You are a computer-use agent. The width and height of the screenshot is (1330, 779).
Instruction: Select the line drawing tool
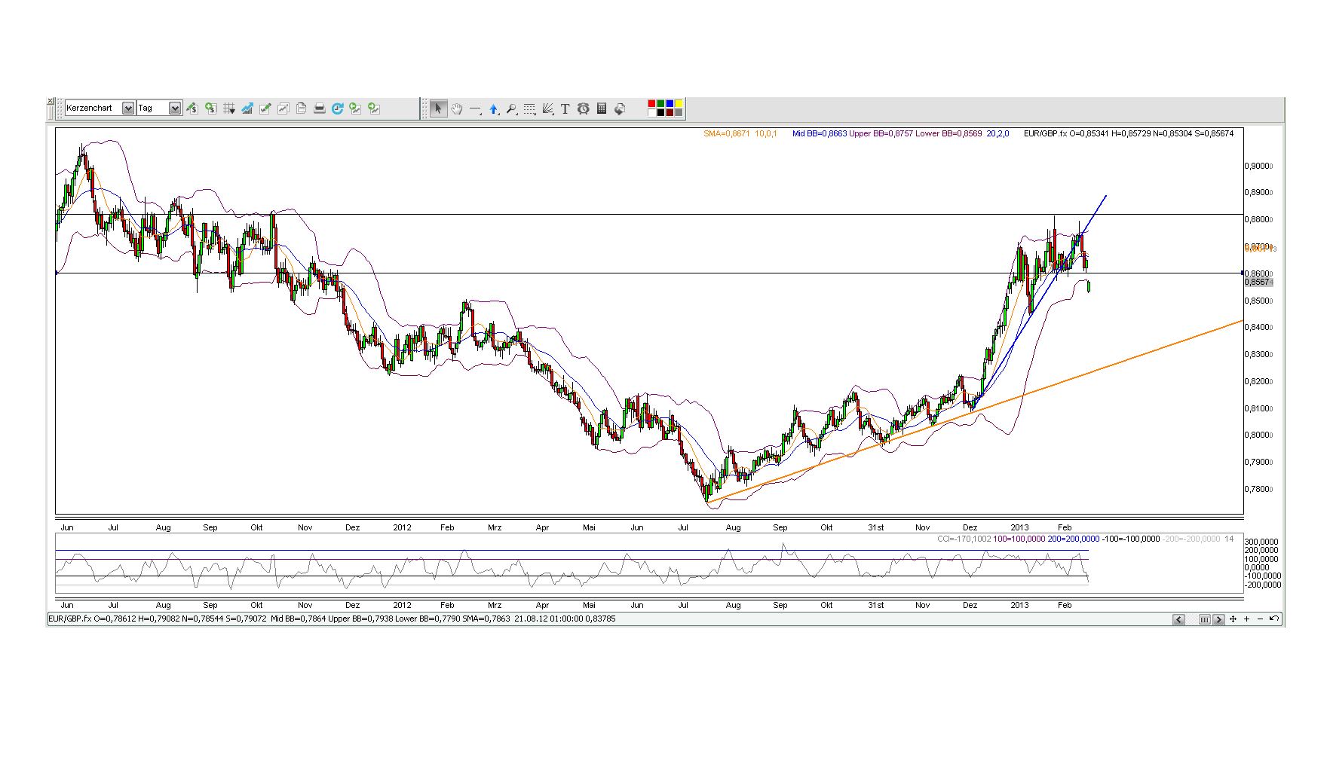475,108
